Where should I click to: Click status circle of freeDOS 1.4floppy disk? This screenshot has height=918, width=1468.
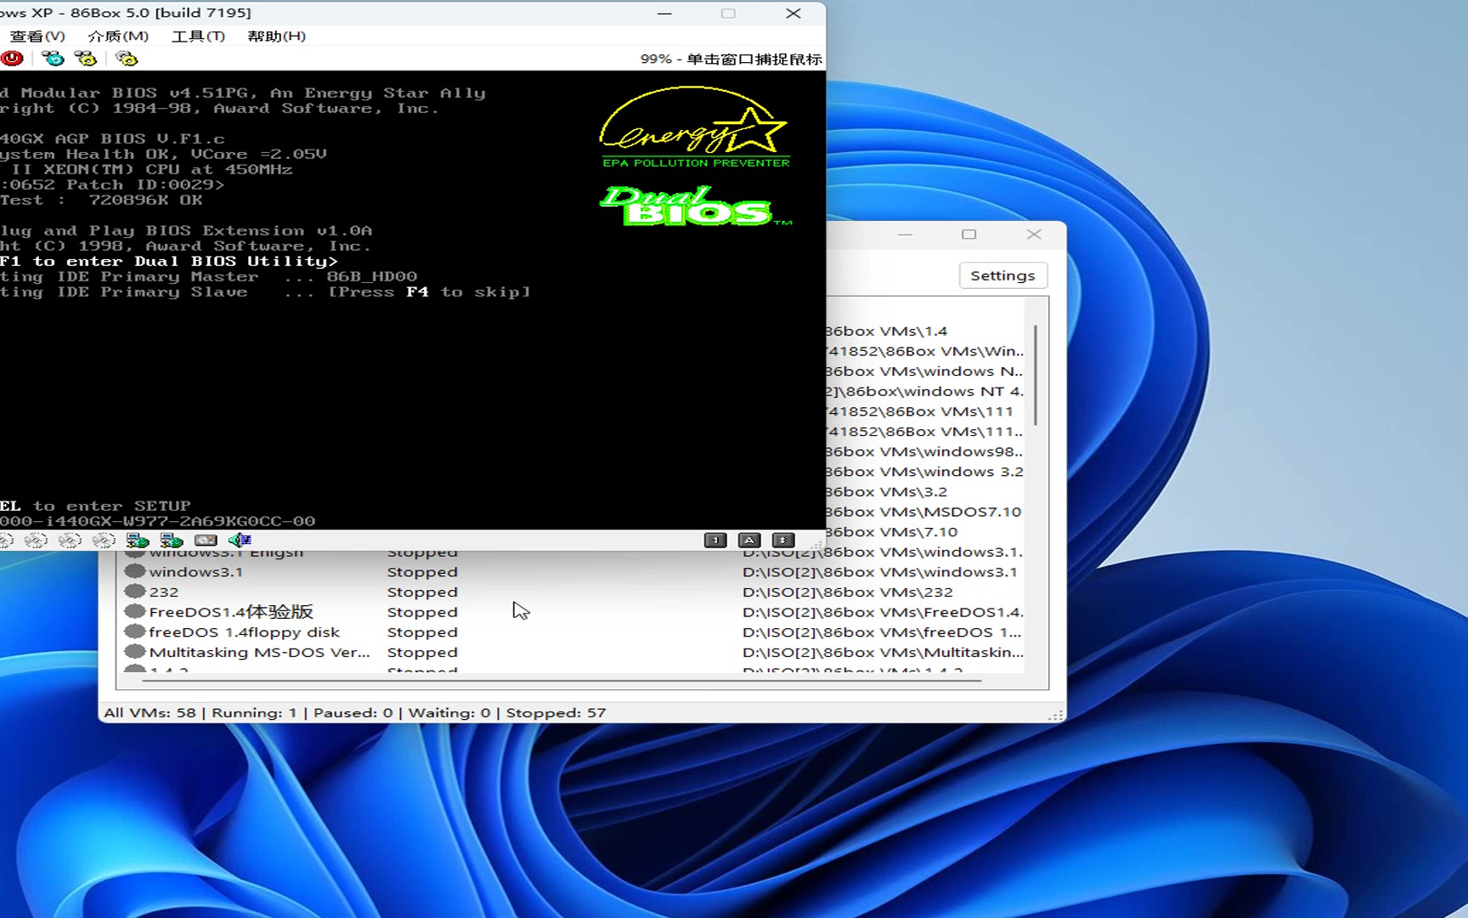(x=134, y=632)
